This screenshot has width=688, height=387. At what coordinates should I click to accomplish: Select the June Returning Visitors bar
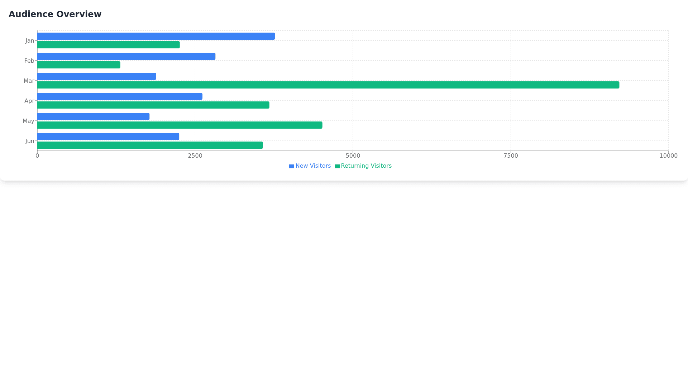(150, 145)
